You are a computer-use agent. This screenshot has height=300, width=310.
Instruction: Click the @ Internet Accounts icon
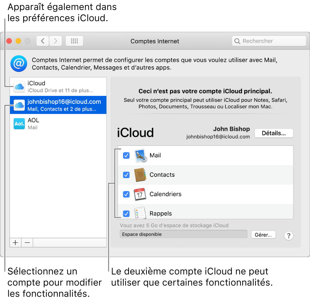click(19, 64)
